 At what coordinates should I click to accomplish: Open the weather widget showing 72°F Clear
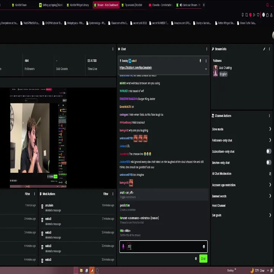coord(257,271)
